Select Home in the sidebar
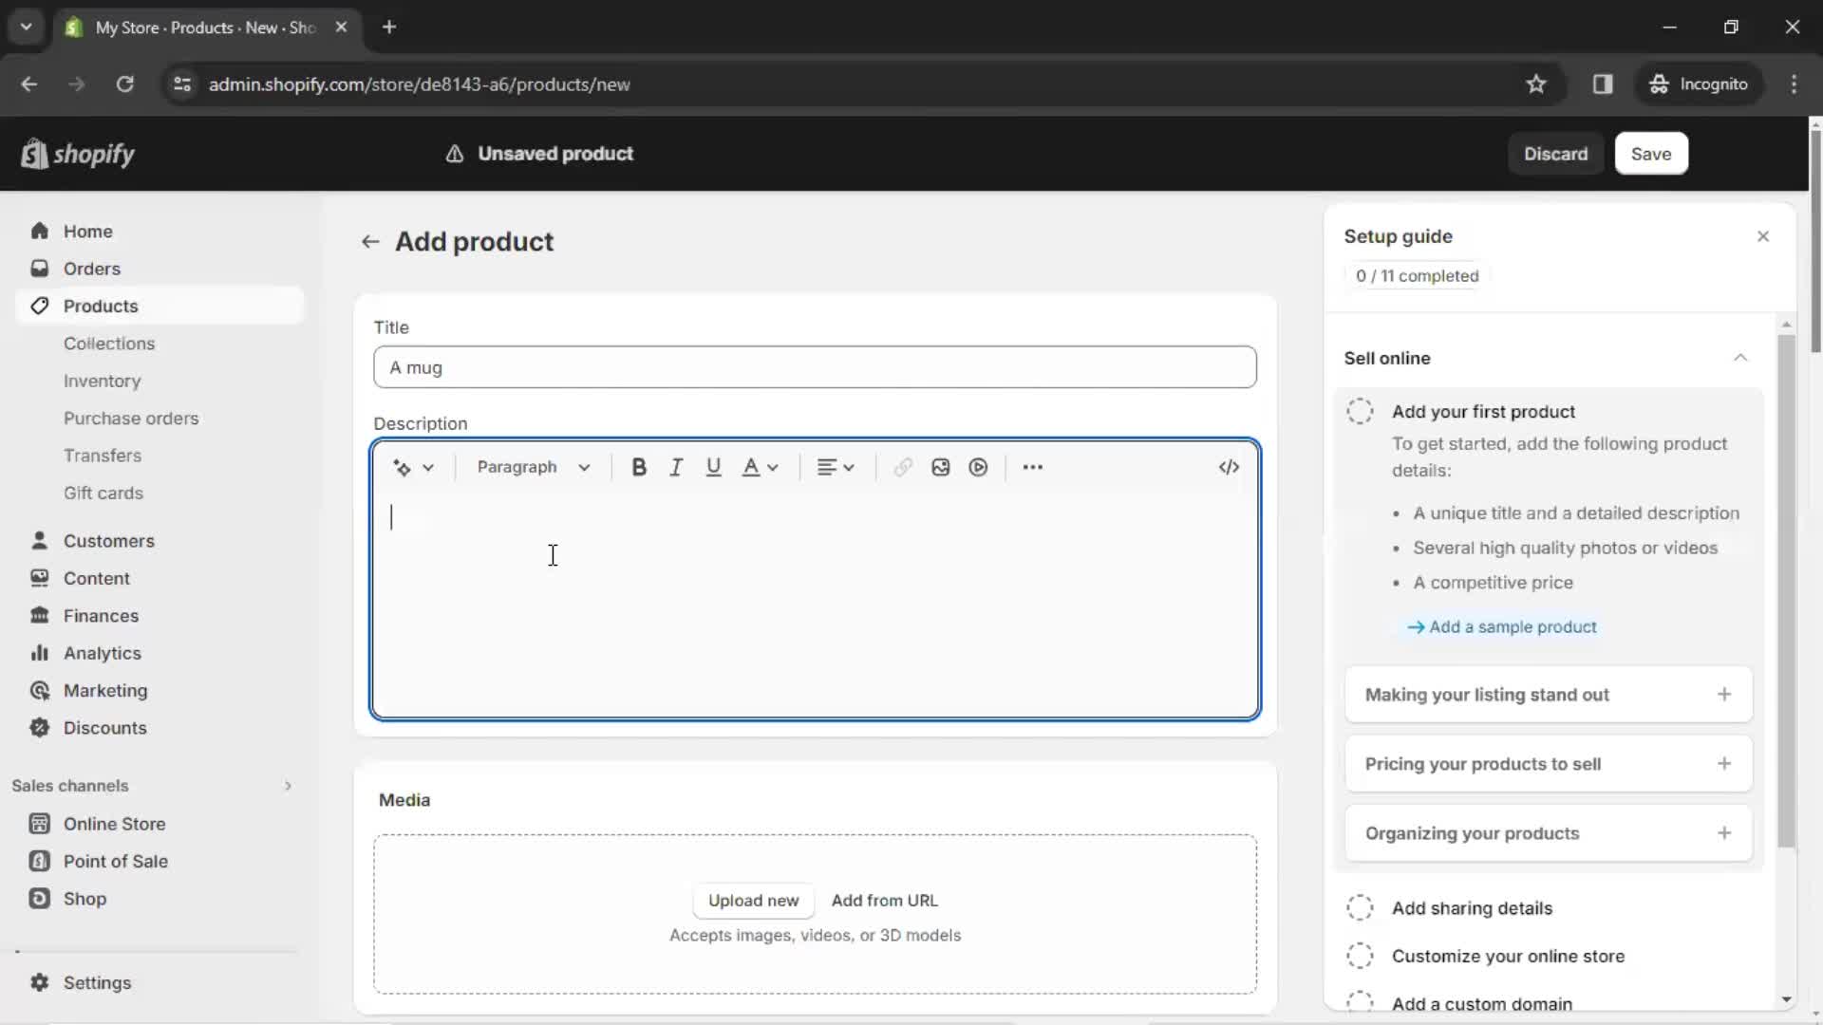Viewport: 1823px width, 1025px height. point(87,231)
